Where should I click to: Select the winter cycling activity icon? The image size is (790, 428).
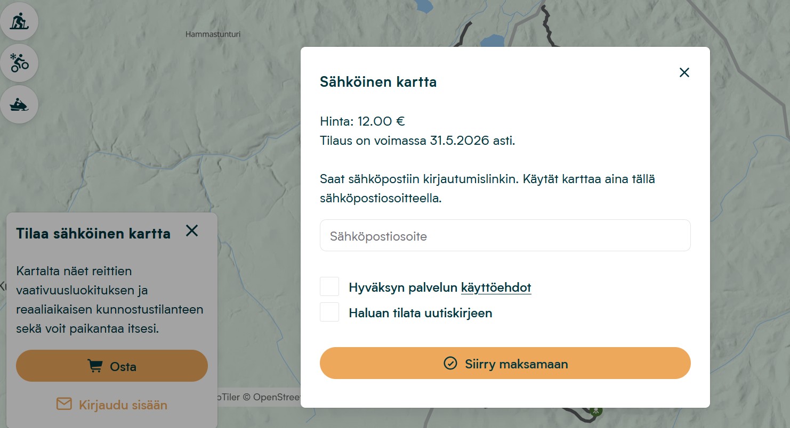point(19,63)
